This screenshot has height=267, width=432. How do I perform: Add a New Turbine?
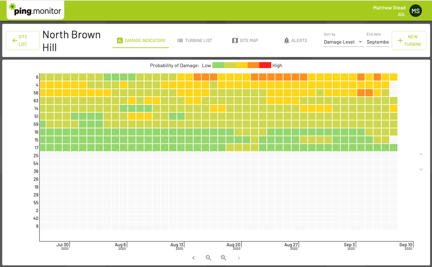[x=409, y=41]
